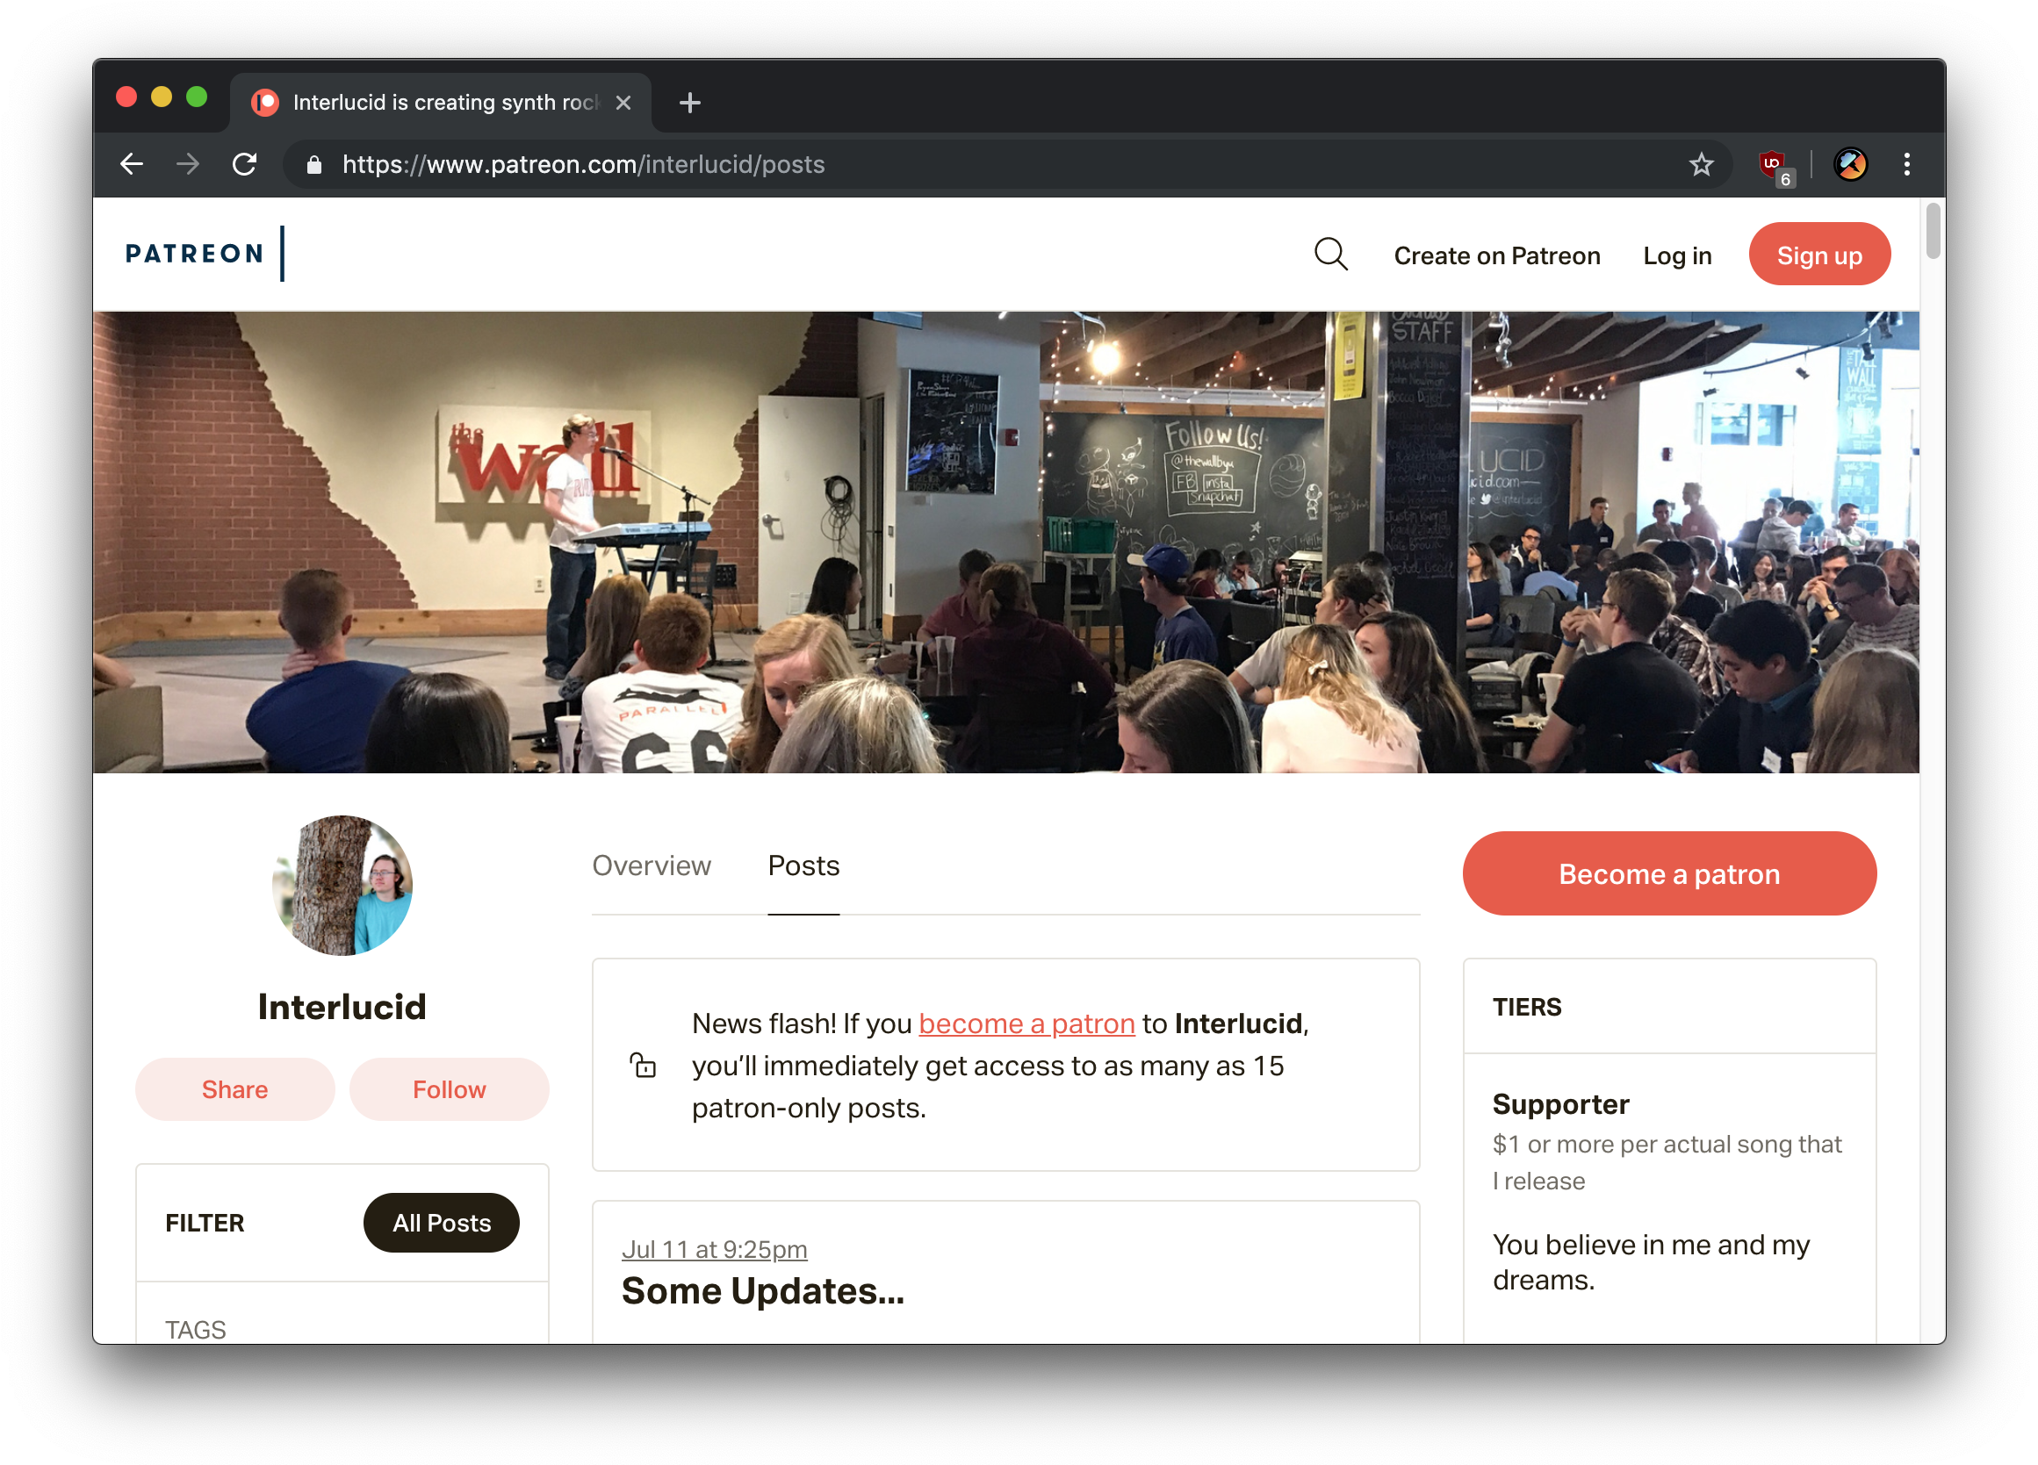This screenshot has width=2038, height=1465.
Task: Click the Become a patron button
Action: point(1668,873)
